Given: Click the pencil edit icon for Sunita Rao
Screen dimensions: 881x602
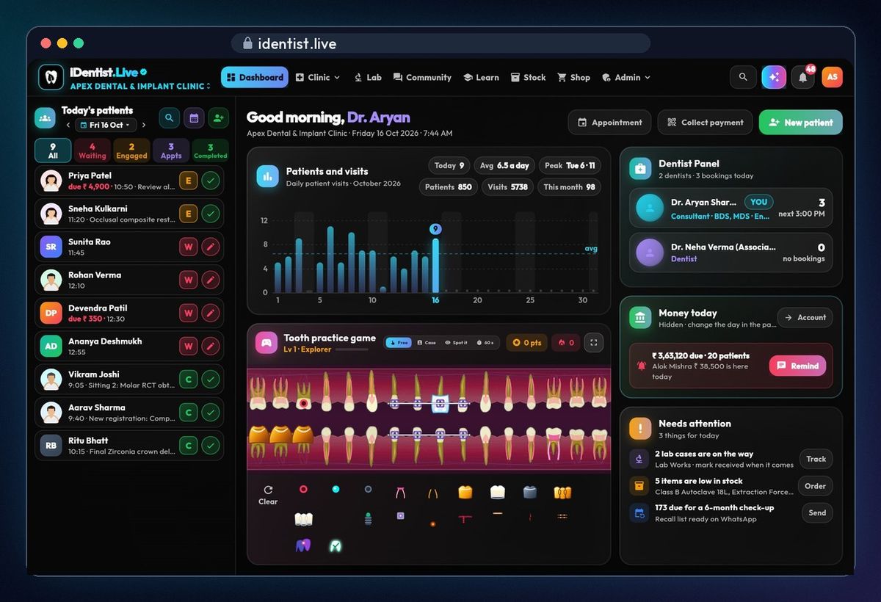Looking at the screenshot, I should coord(211,247).
